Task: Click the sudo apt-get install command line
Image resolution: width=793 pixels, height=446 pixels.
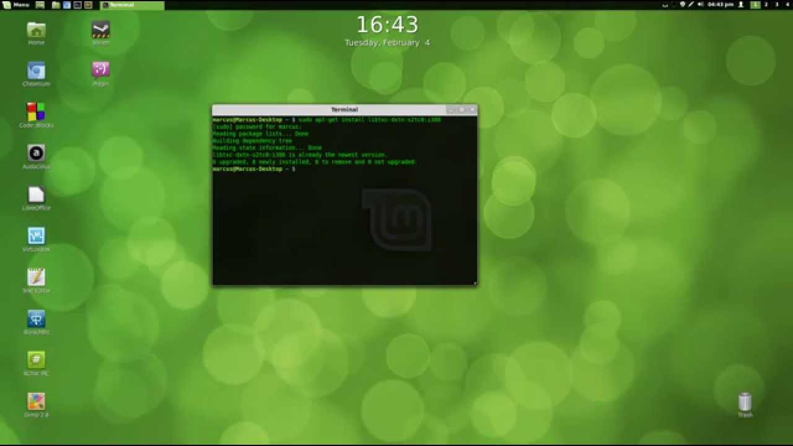Action: click(326, 120)
